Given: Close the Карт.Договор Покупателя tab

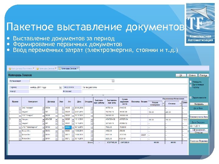Looking at the screenshot, I should [34, 68].
